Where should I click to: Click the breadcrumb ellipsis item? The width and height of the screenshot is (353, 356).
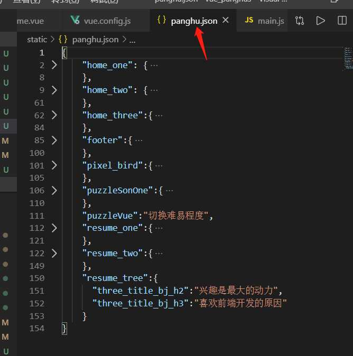132,41
